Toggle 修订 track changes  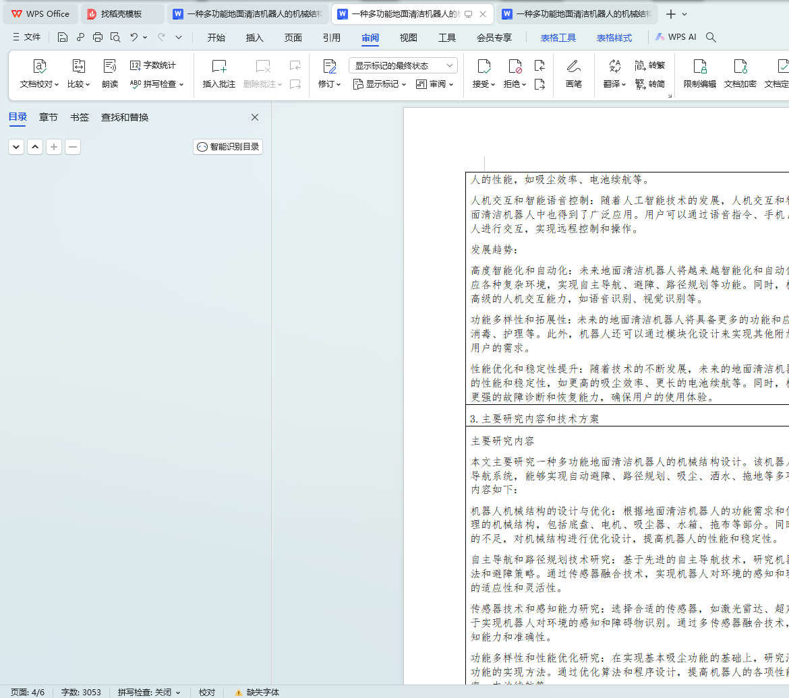(329, 73)
